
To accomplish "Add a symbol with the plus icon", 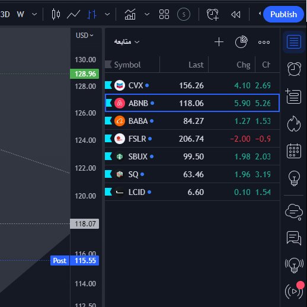I will tap(219, 42).
